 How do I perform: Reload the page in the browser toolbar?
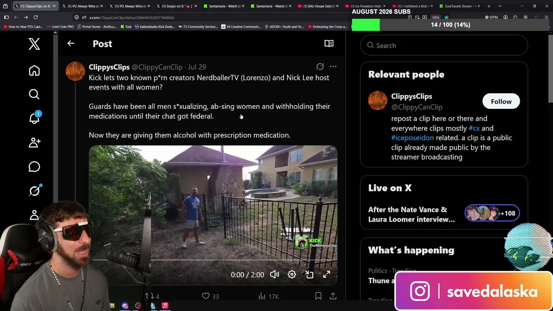(36, 17)
